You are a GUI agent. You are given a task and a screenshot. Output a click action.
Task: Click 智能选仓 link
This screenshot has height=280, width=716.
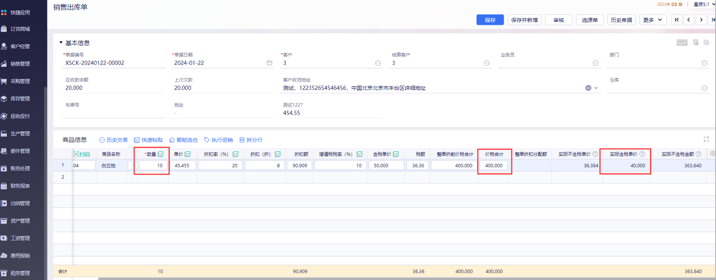click(x=184, y=140)
